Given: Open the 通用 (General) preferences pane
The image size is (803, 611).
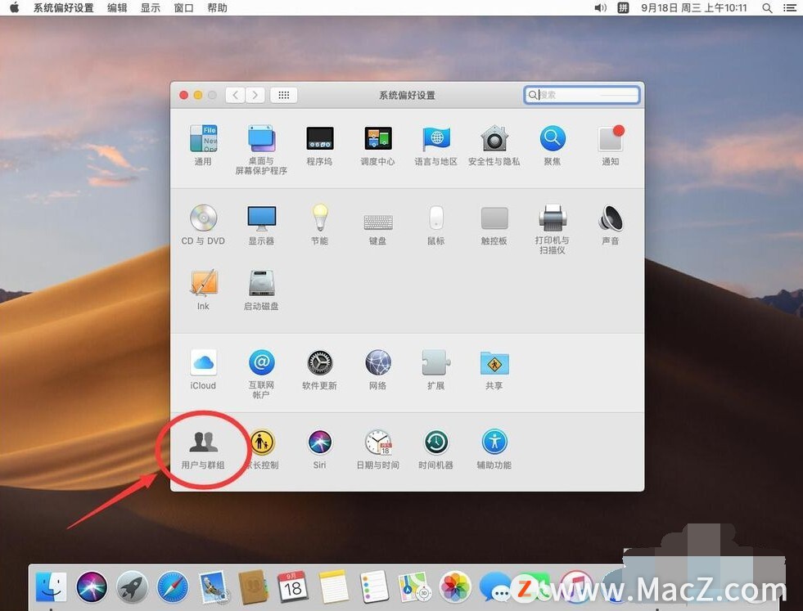Looking at the screenshot, I should pyautogui.click(x=203, y=145).
